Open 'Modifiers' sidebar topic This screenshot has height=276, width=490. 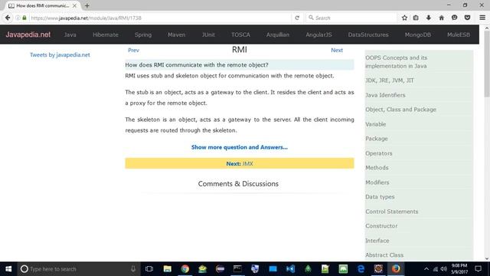coord(377,182)
